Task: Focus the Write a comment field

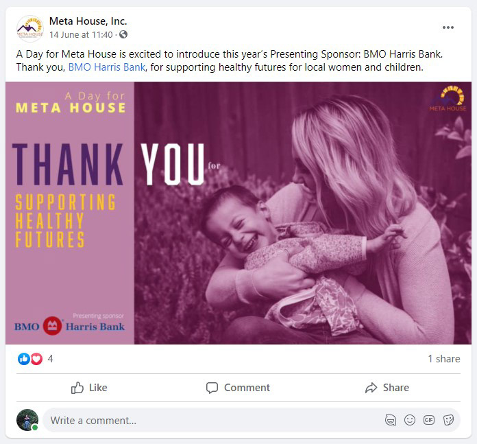Action: click(206, 420)
